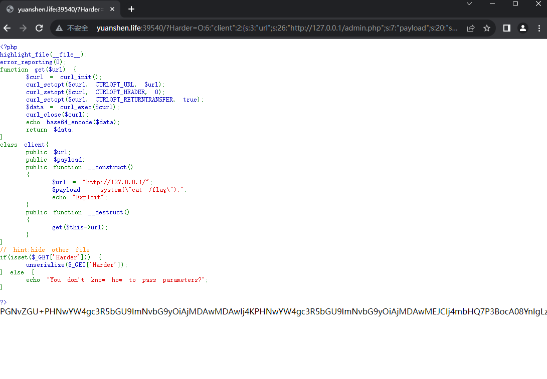Toggle the browser side panel

[507, 28]
